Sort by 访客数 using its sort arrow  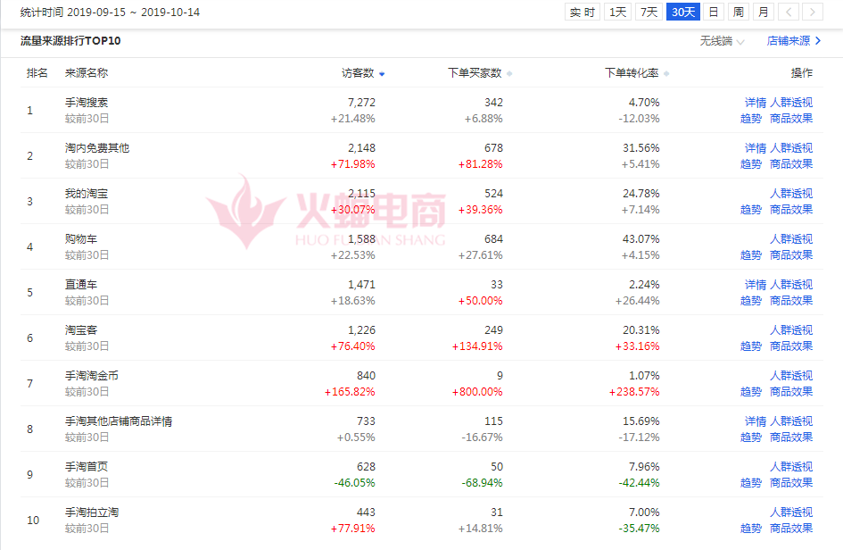pos(382,74)
